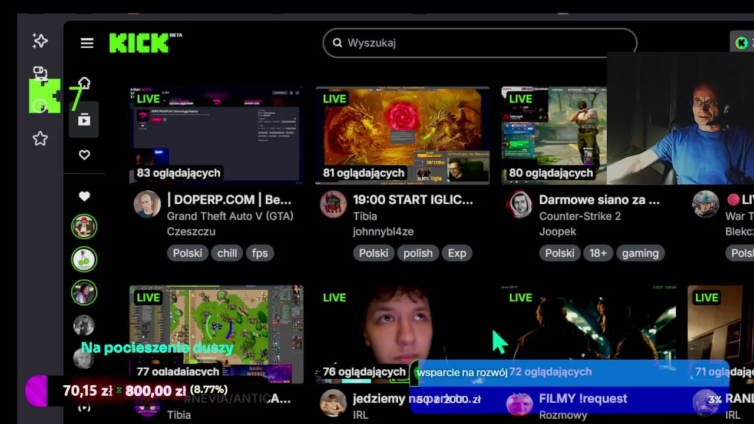This screenshot has width=754, height=424.
Task: Open 'Darmowe siano za ...' stream title
Action: click(x=599, y=200)
